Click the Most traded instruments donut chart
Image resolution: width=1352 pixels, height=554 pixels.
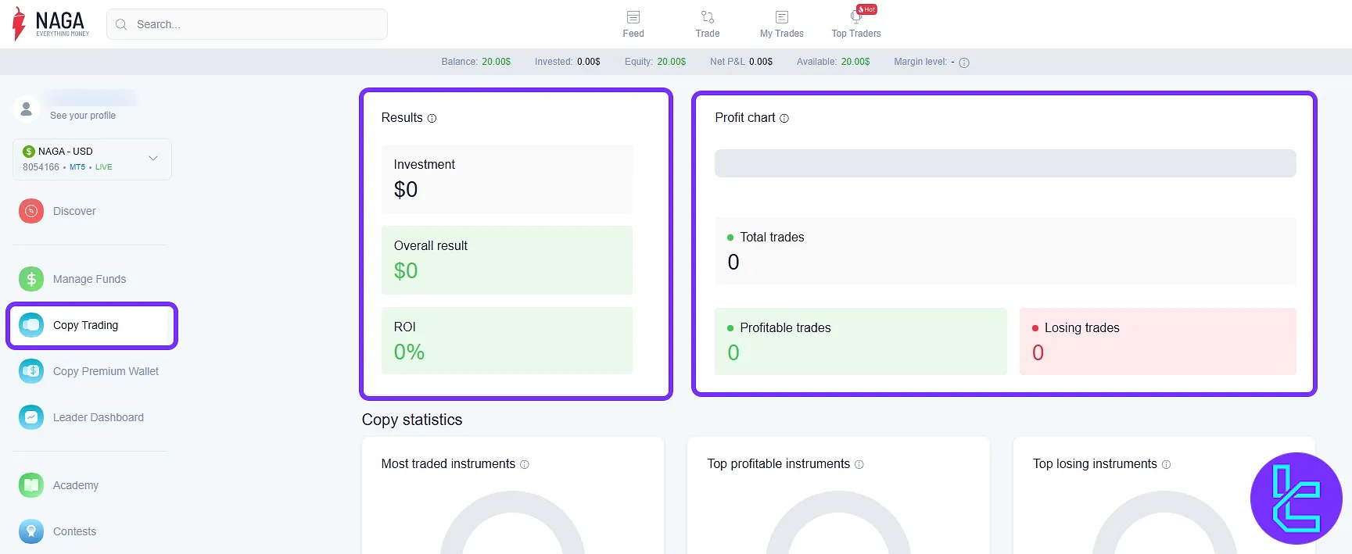click(513, 524)
